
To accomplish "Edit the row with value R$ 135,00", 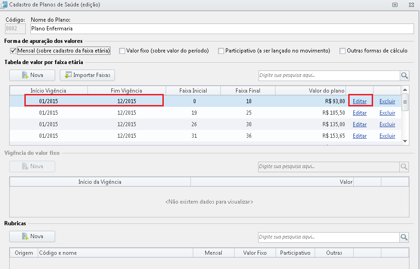I will tap(360, 124).
